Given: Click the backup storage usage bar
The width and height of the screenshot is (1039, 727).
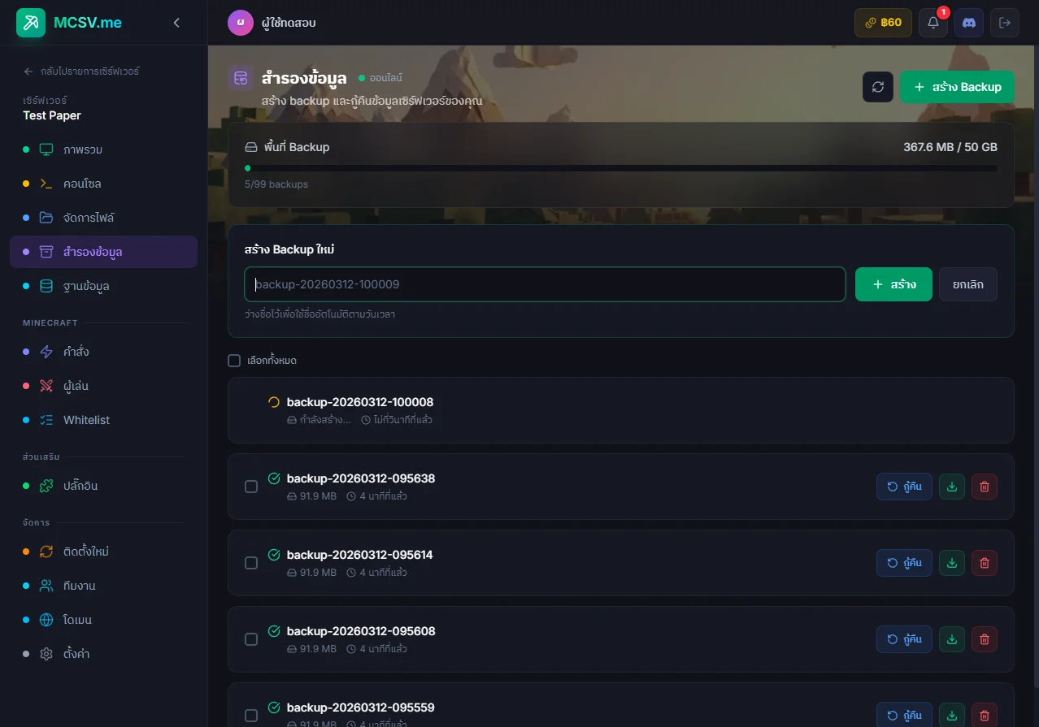Looking at the screenshot, I should click(x=621, y=168).
